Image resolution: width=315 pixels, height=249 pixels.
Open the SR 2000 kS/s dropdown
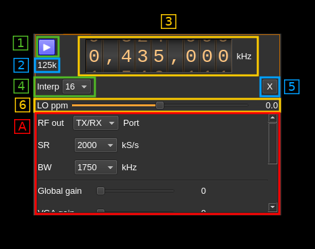coord(96,145)
